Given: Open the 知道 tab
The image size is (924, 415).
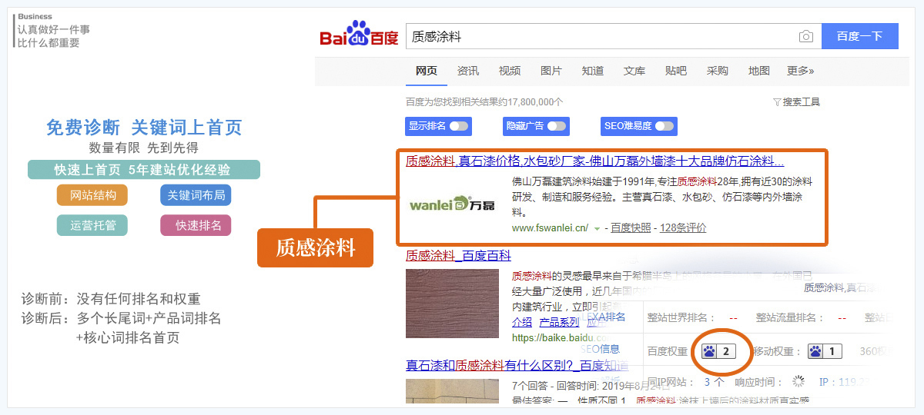Looking at the screenshot, I should click(x=593, y=71).
